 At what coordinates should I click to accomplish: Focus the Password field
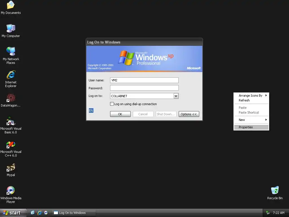point(144,88)
